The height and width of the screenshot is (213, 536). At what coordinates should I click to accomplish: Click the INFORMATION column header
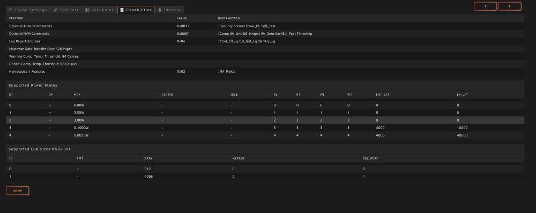(229, 18)
